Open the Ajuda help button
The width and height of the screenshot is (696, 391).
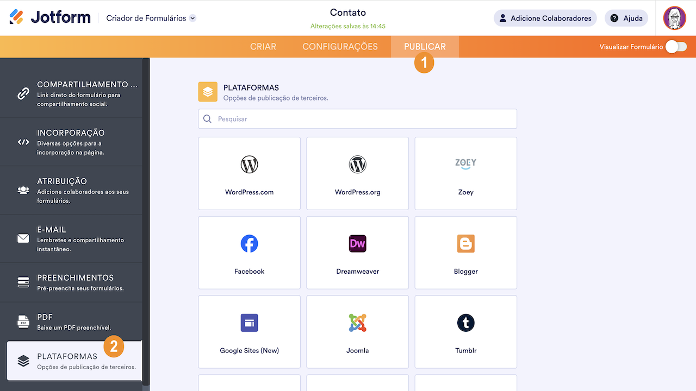point(626,18)
